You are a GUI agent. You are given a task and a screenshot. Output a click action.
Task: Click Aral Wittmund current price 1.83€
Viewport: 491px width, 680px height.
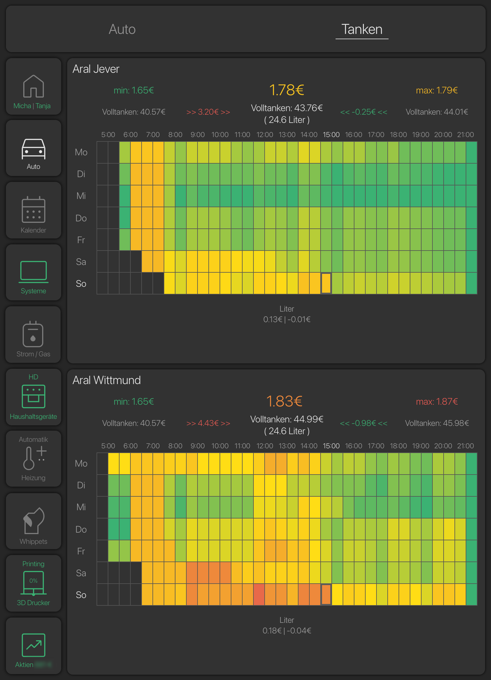[x=284, y=401]
